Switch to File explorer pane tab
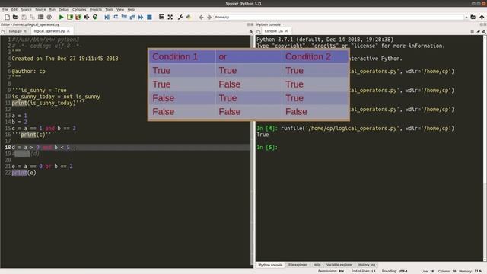The width and height of the screenshot is (487, 274). 298,265
